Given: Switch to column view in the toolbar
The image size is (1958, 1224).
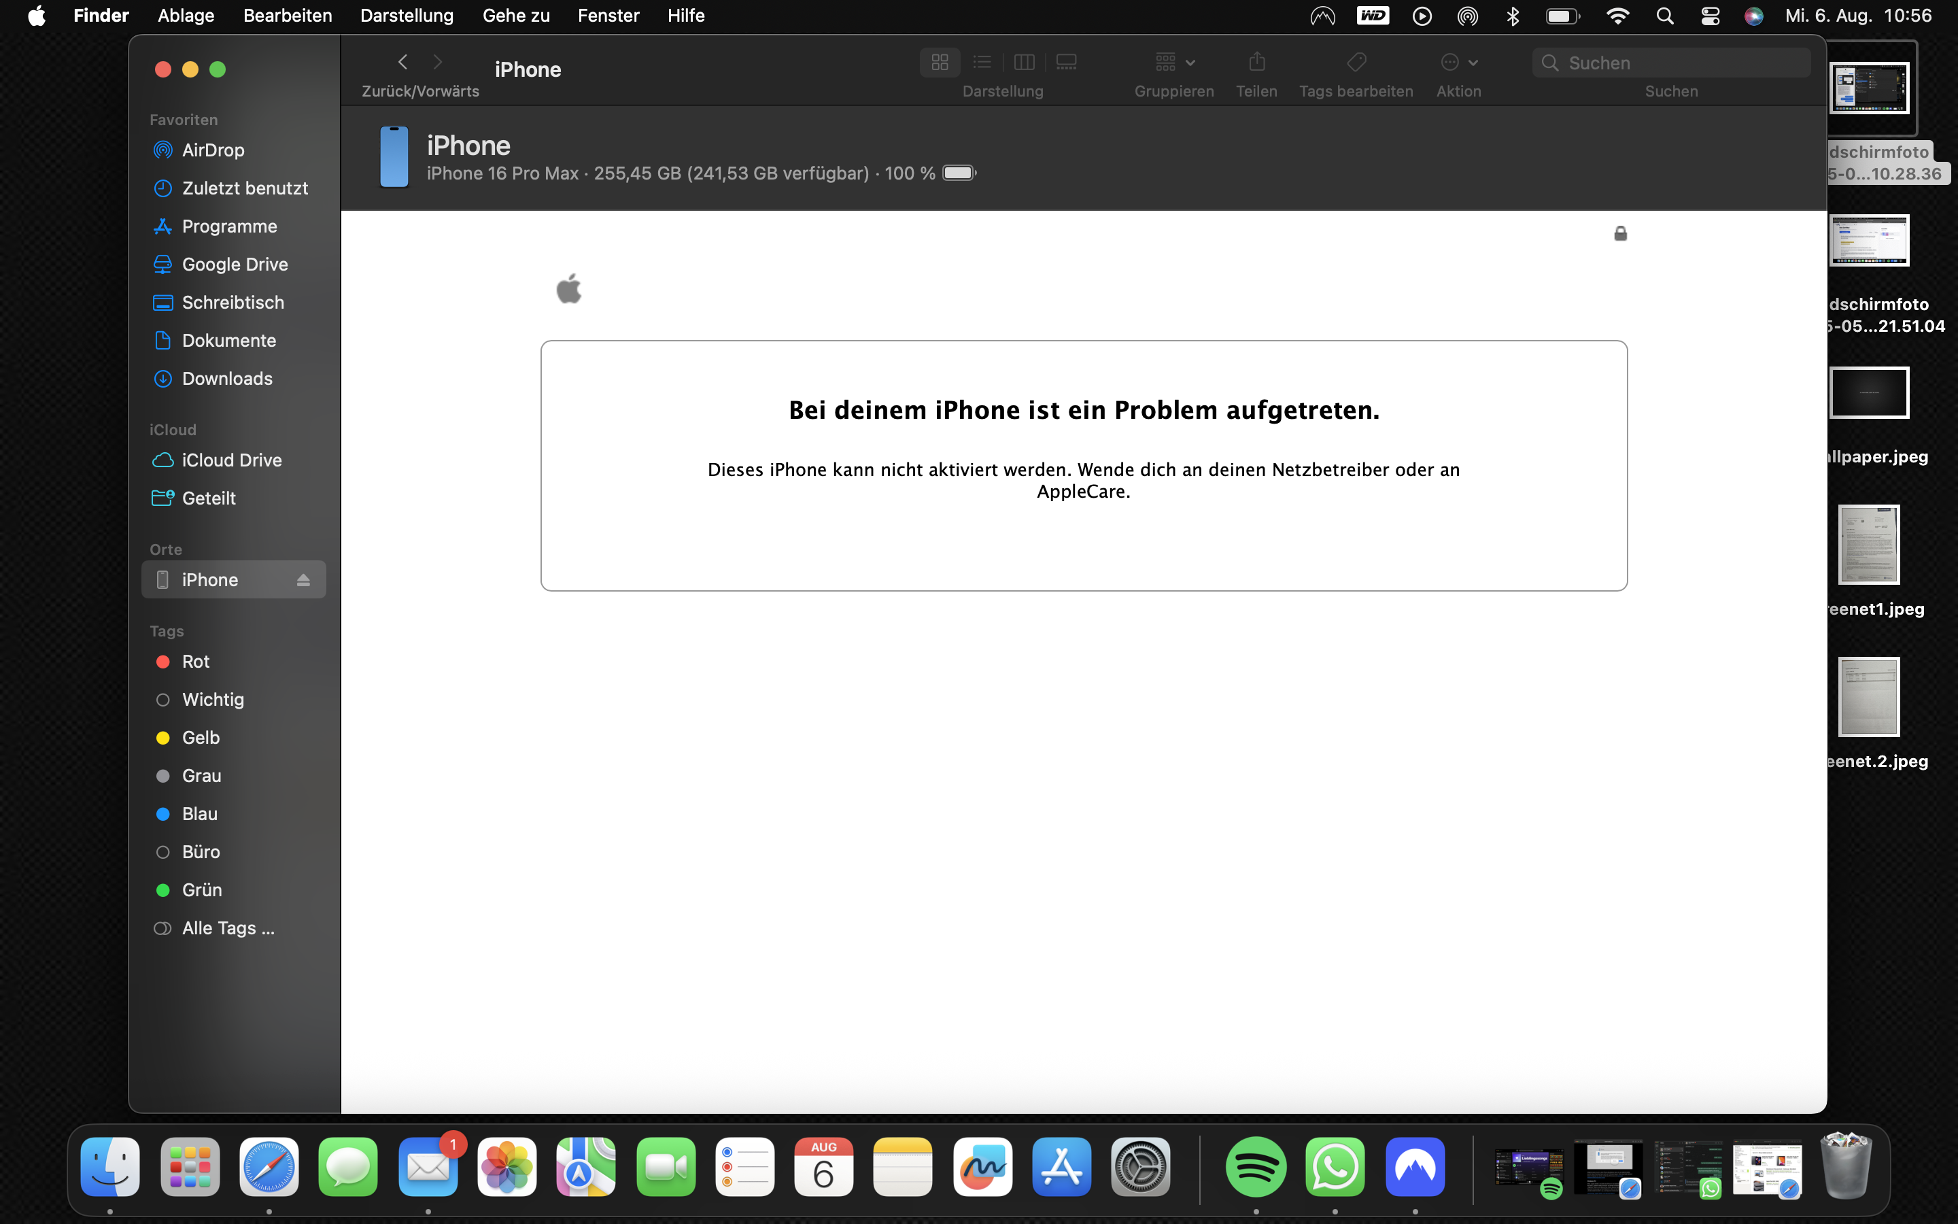Looking at the screenshot, I should (1025, 63).
